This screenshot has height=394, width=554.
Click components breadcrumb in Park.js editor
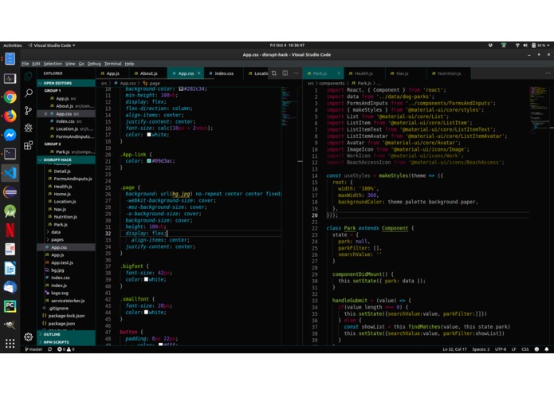[x=332, y=84]
